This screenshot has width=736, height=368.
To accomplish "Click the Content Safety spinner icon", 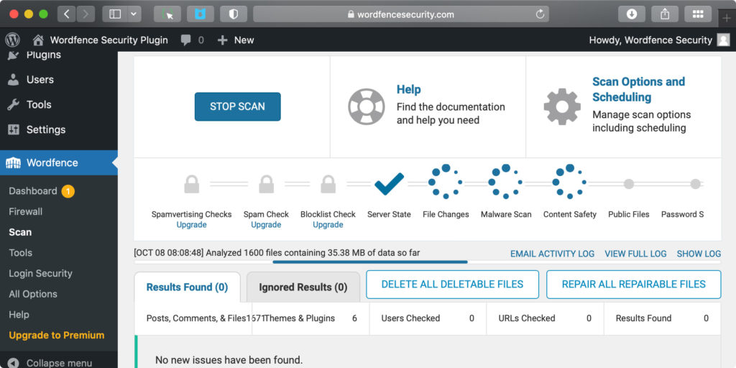I will tap(569, 182).
